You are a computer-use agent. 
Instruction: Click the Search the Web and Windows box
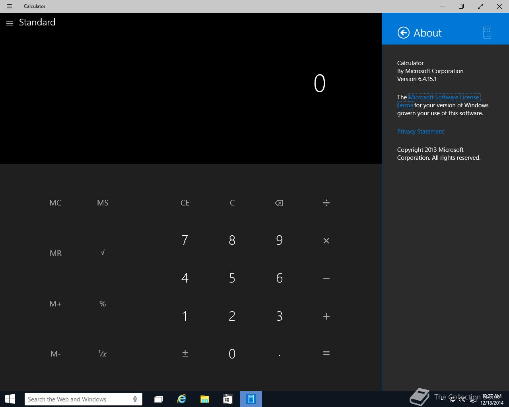coord(83,399)
